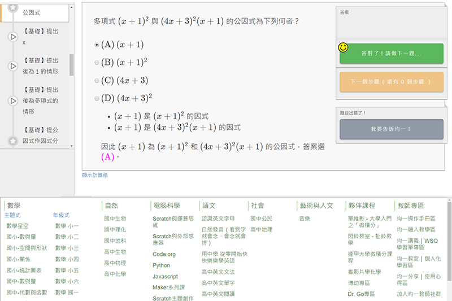The image size is (452, 301).
Task: Select option (B) (x+1)²
Action: 97,63
